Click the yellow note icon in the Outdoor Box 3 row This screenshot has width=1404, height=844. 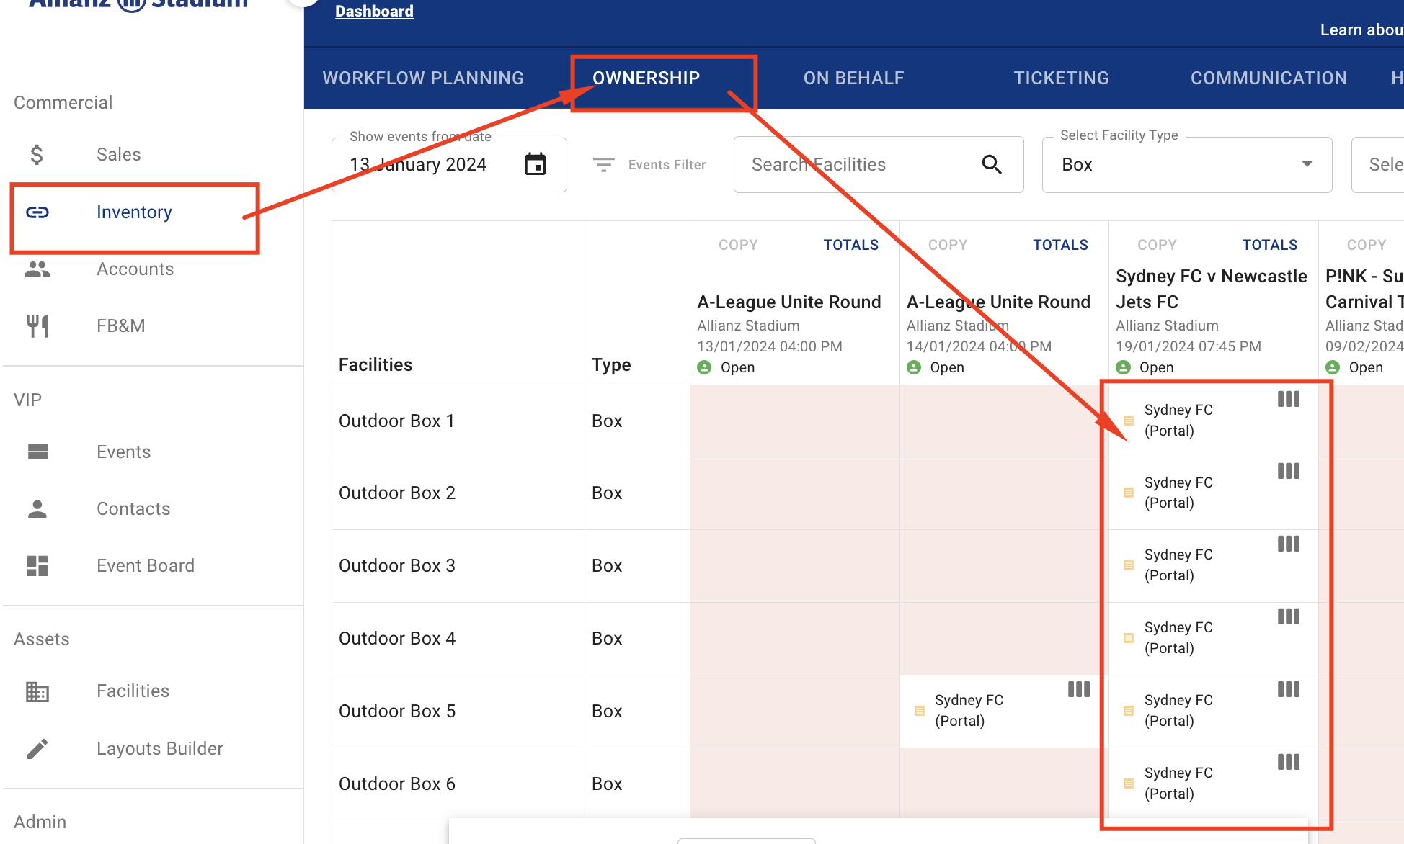(x=1129, y=565)
